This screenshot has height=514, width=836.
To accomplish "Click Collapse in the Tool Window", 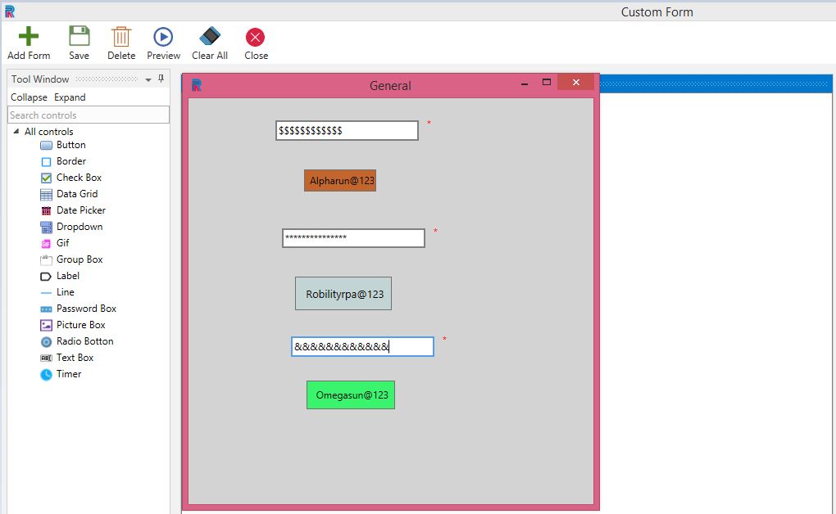I will click(29, 97).
